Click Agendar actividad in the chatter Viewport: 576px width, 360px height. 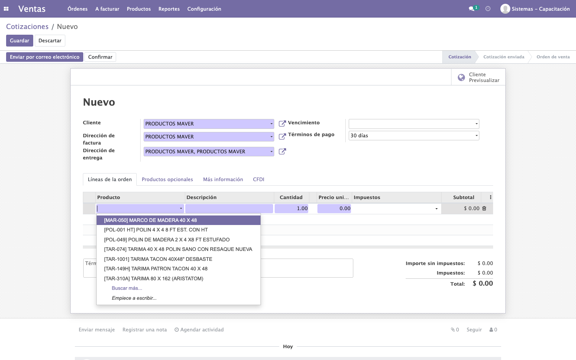pyautogui.click(x=199, y=330)
